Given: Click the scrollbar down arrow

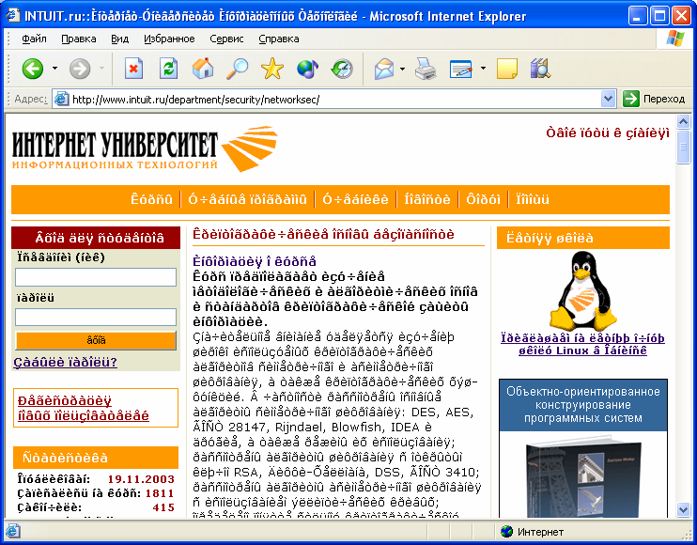Looking at the screenshot, I should [x=683, y=509].
